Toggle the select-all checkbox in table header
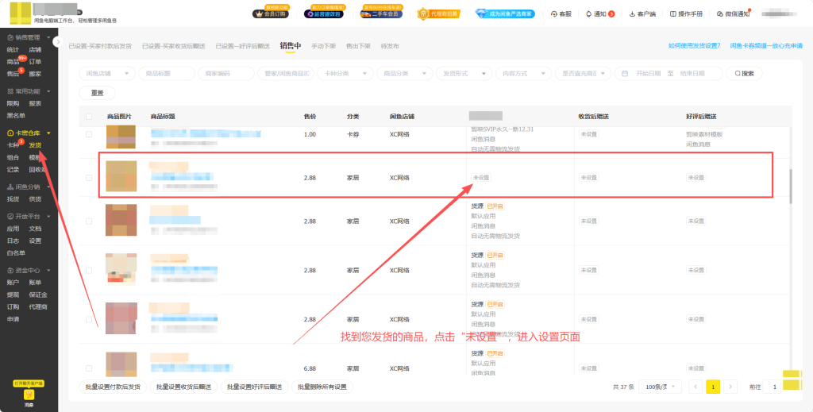Image resolution: width=813 pixels, height=412 pixels. point(89,117)
